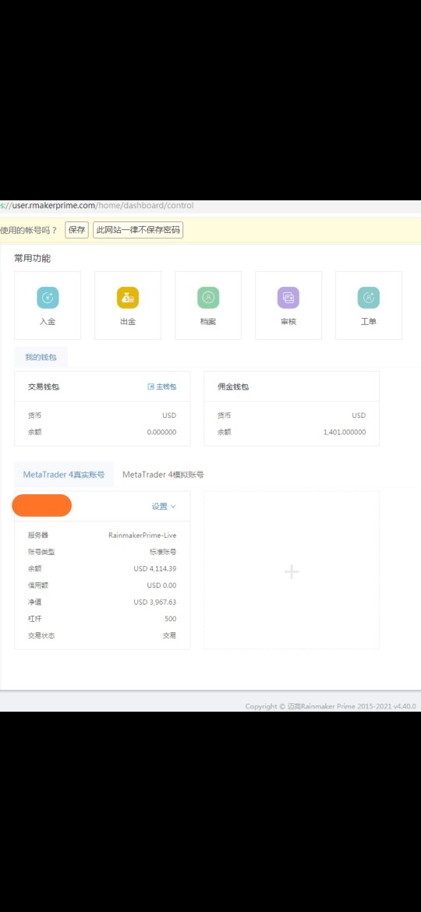Click the 保存 password button
The image size is (421, 912).
[76, 230]
